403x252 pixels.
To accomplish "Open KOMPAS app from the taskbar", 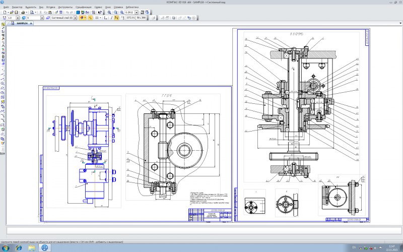I will tap(44, 248).
